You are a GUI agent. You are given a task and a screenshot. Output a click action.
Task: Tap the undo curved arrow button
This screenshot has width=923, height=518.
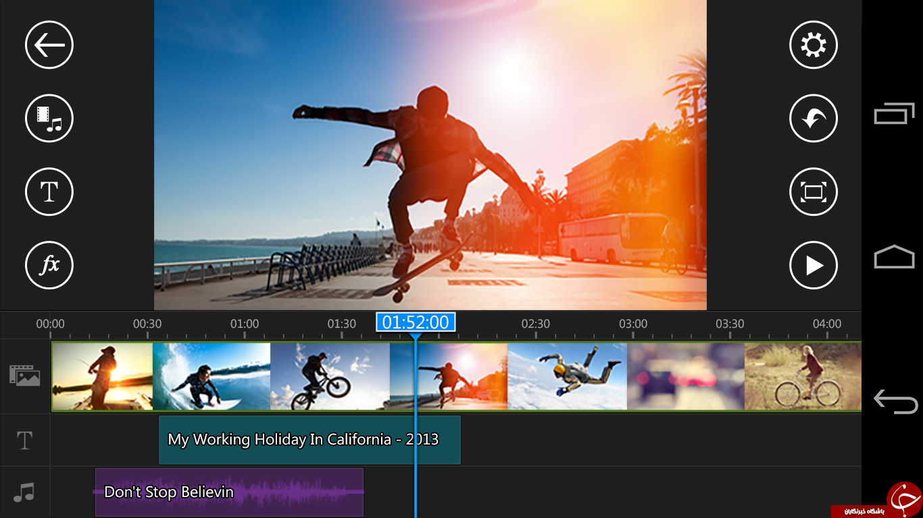pyautogui.click(x=814, y=119)
